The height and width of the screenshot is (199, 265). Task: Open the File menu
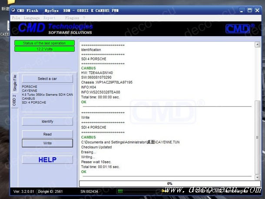click(16, 18)
